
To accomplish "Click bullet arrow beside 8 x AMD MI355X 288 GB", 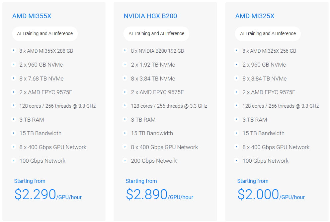I will point(14,51).
